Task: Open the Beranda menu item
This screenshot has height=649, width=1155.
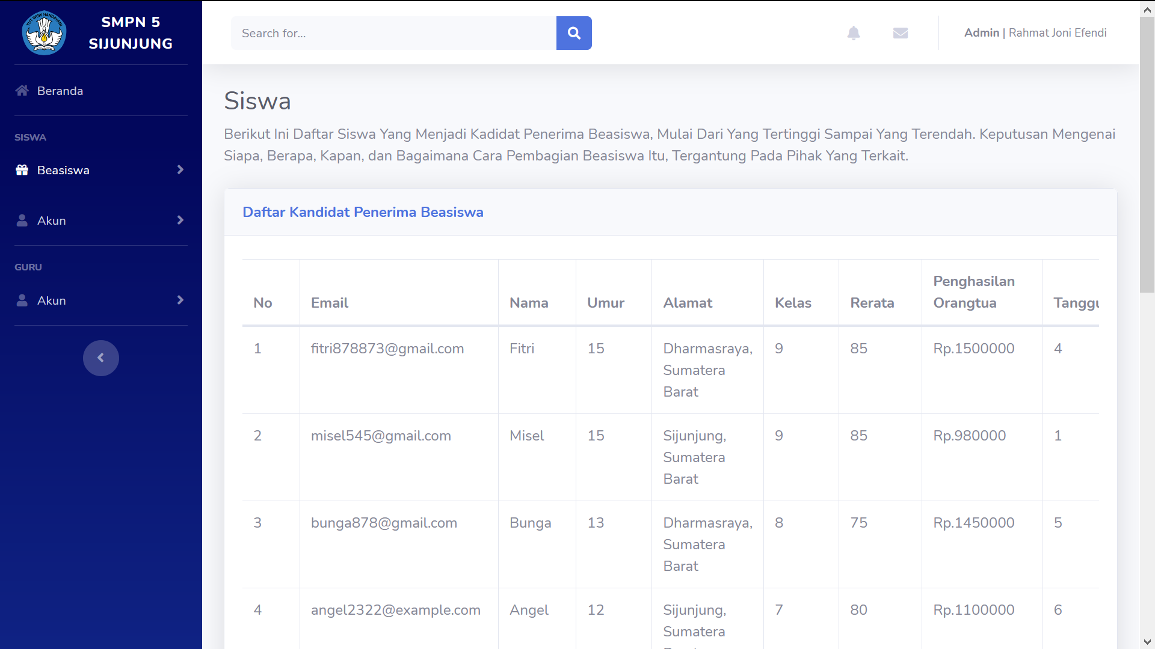Action: 60,91
